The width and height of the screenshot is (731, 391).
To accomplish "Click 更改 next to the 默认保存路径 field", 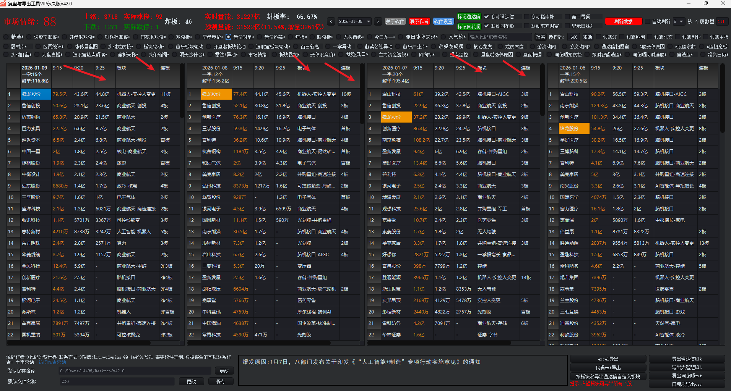I will click(x=224, y=371).
